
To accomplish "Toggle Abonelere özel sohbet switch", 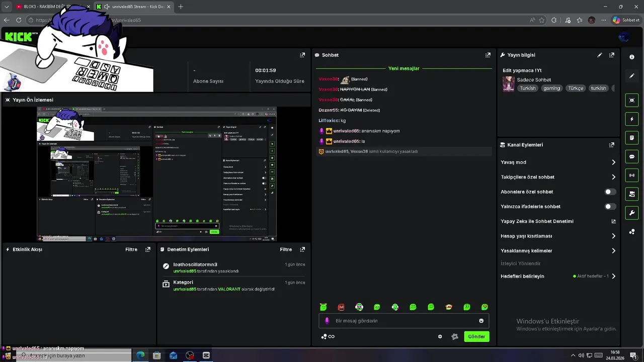I will click(610, 192).
